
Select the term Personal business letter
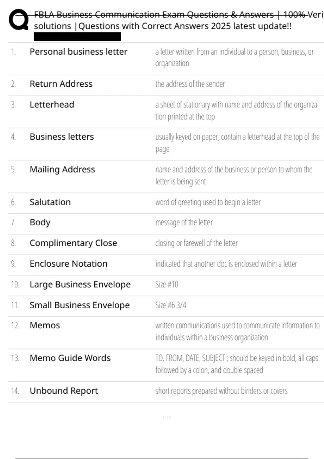[78, 52]
